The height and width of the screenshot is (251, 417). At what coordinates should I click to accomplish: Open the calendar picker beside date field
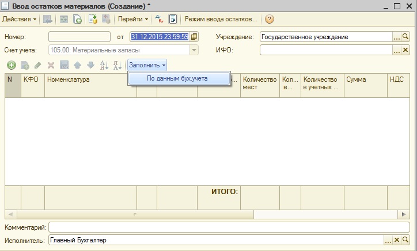pyautogui.click(x=194, y=37)
